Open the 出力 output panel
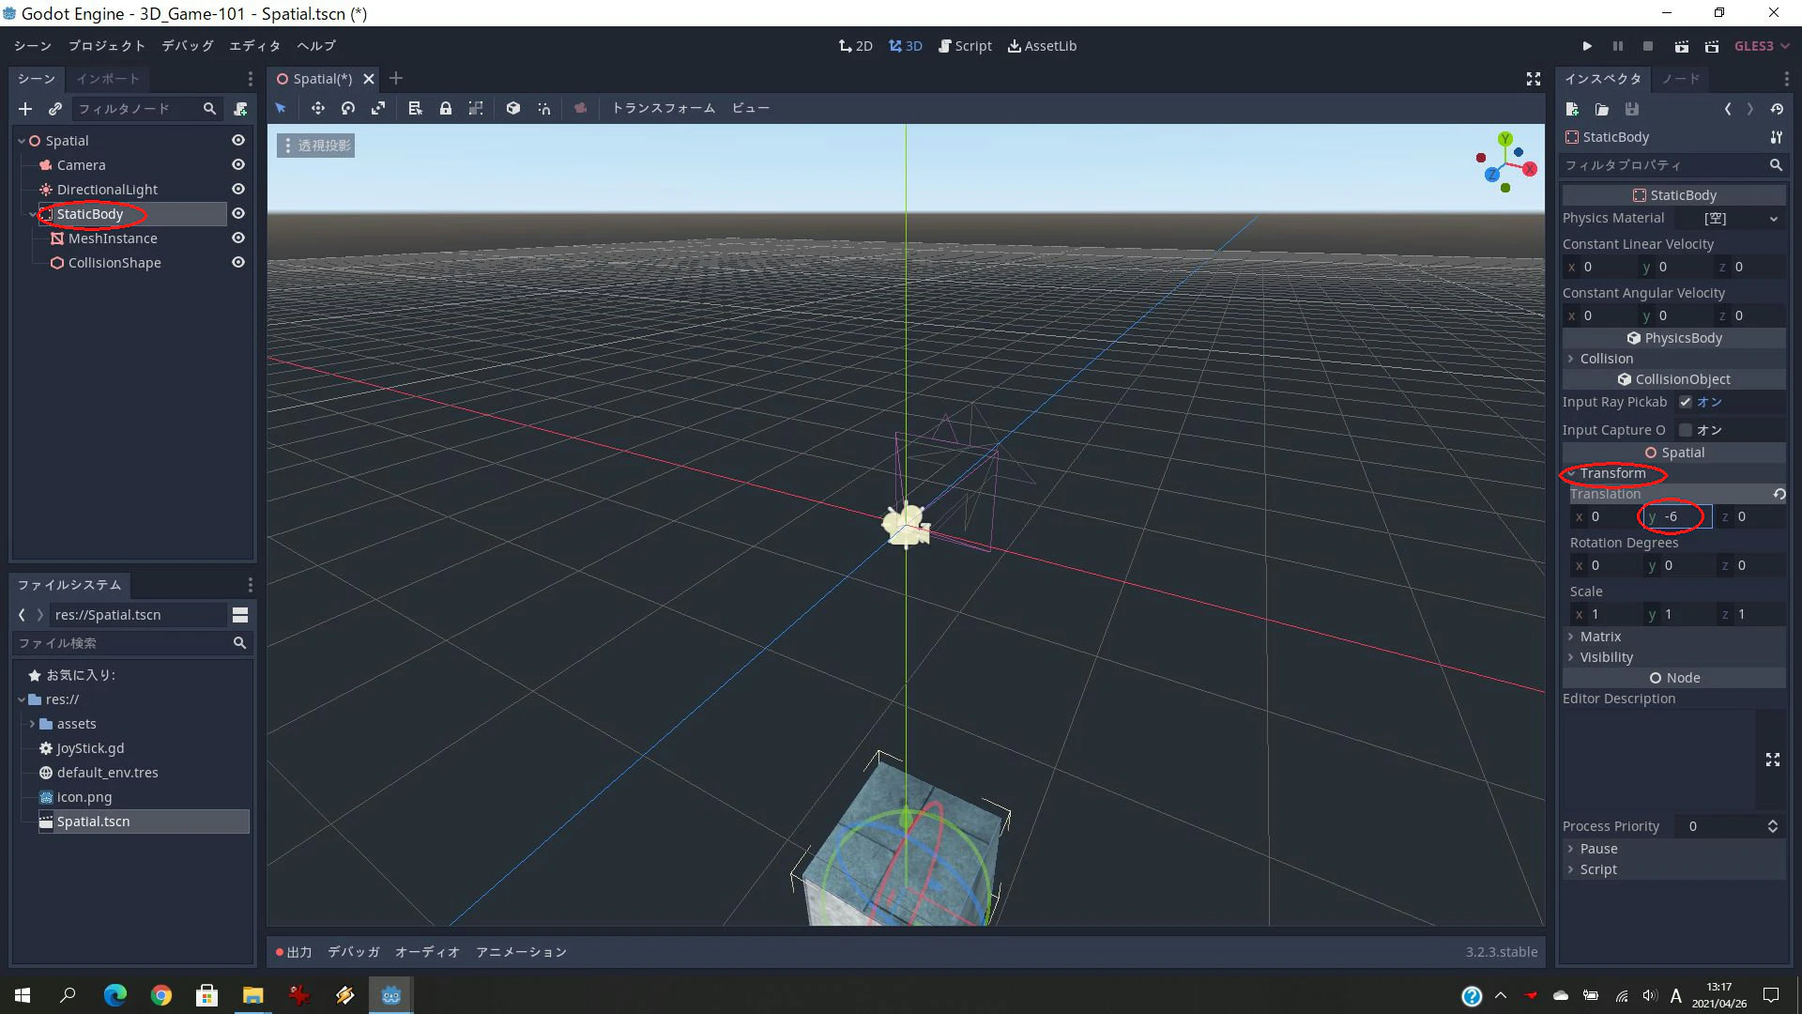The image size is (1802, 1014). 294,952
